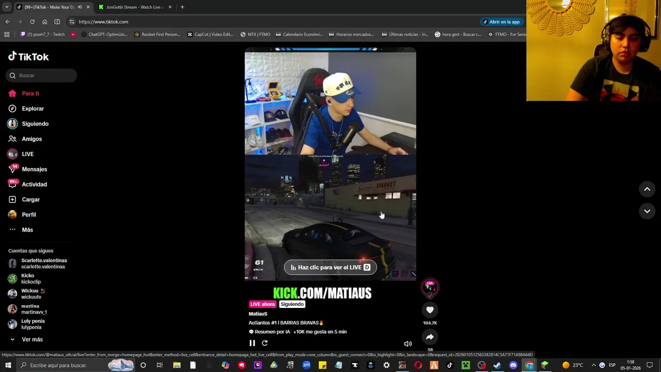Open the Windows Start menu
Screen dimensions: 661x372
(x=8, y=365)
